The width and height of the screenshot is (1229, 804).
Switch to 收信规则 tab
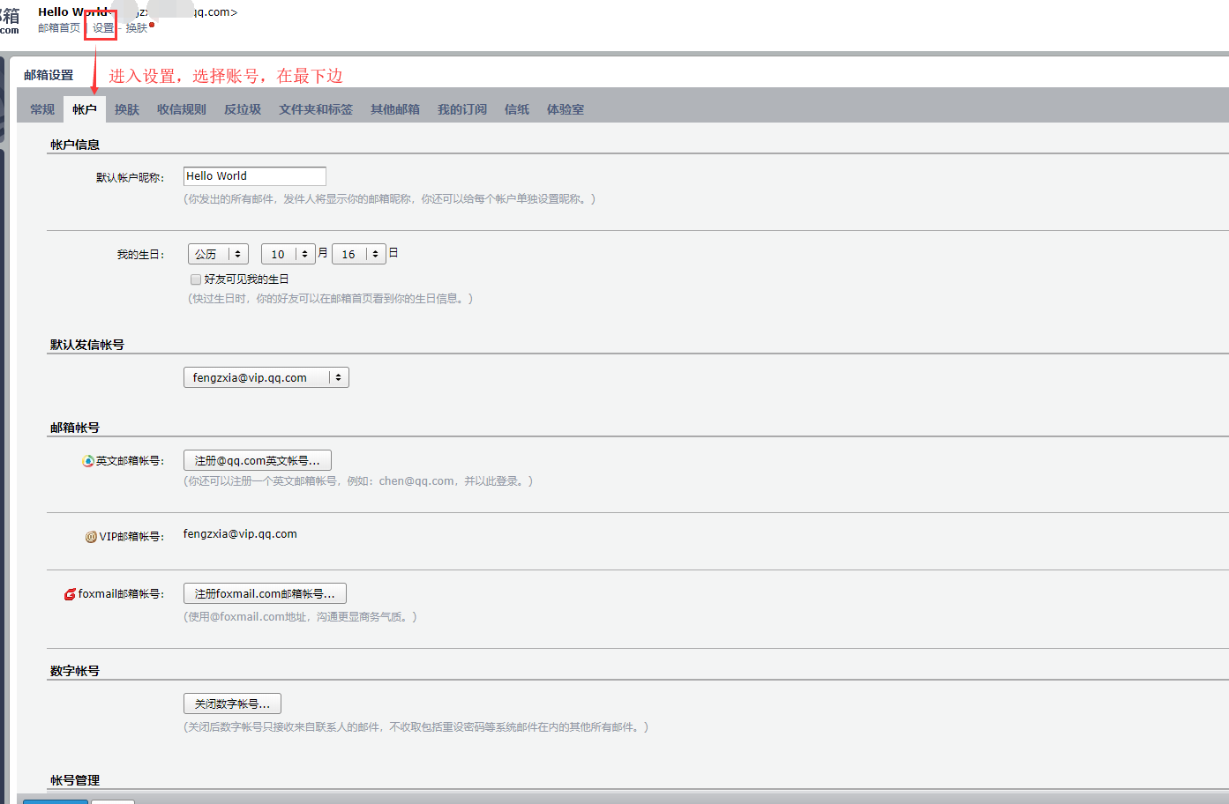click(182, 109)
